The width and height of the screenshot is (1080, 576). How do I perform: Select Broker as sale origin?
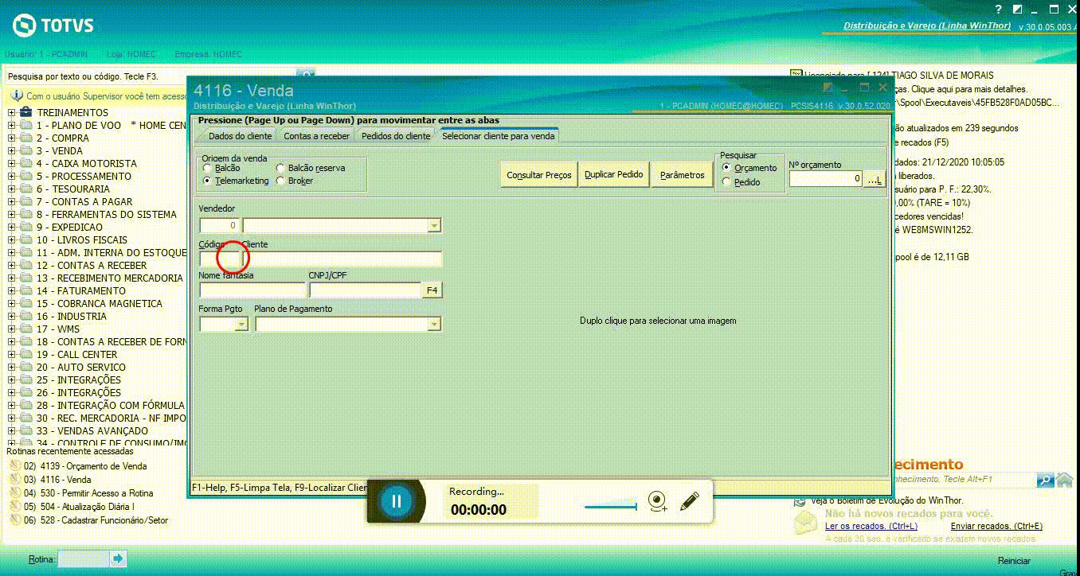click(x=281, y=181)
